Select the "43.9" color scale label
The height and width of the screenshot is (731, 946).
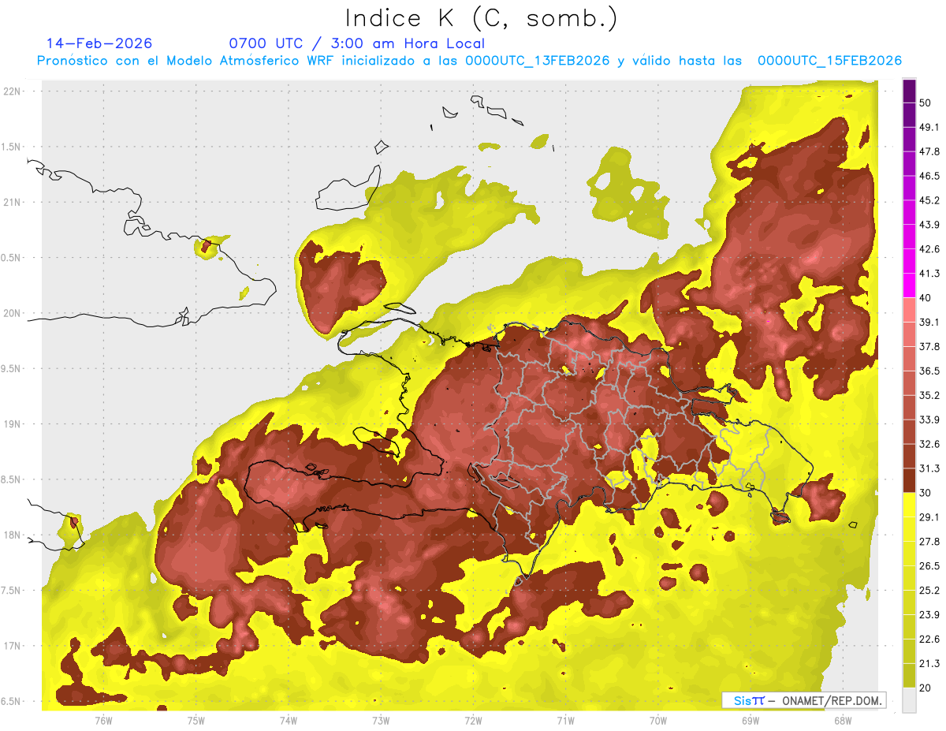(x=929, y=225)
